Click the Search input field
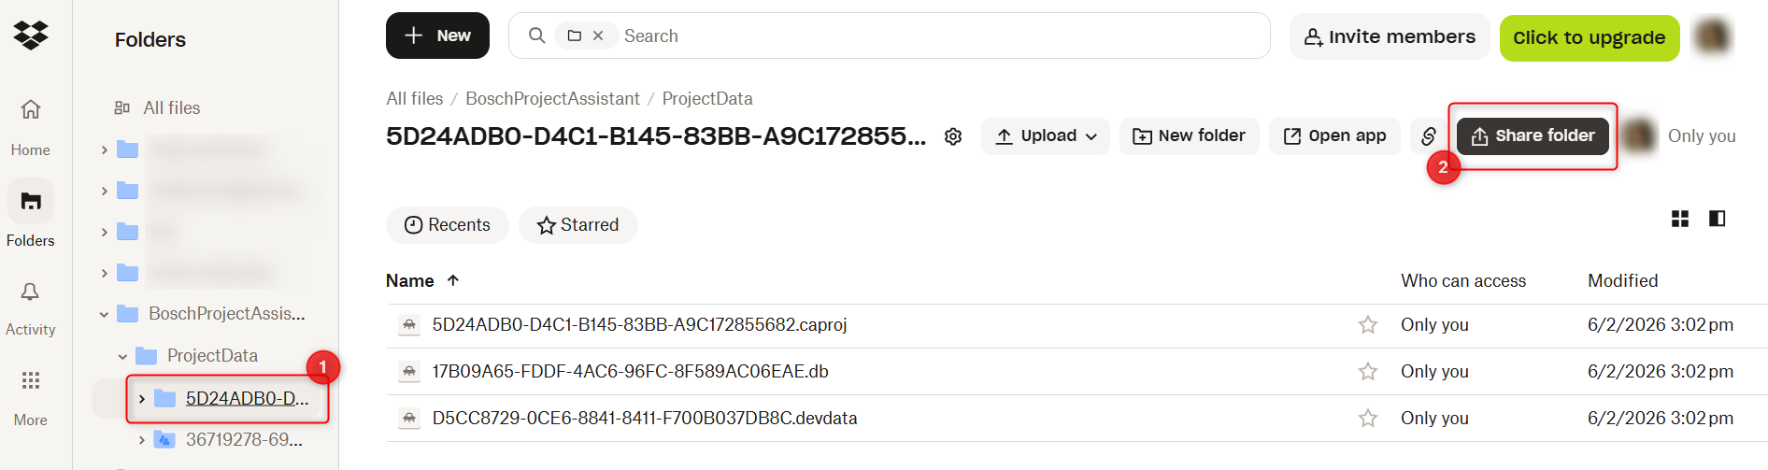This screenshot has height=470, width=1768. click(934, 36)
